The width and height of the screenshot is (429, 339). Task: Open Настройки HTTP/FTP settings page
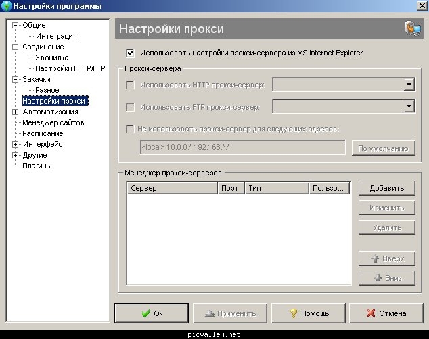tap(70, 68)
